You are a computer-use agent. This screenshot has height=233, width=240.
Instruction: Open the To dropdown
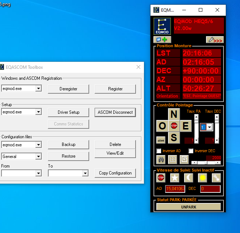point(85,173)
